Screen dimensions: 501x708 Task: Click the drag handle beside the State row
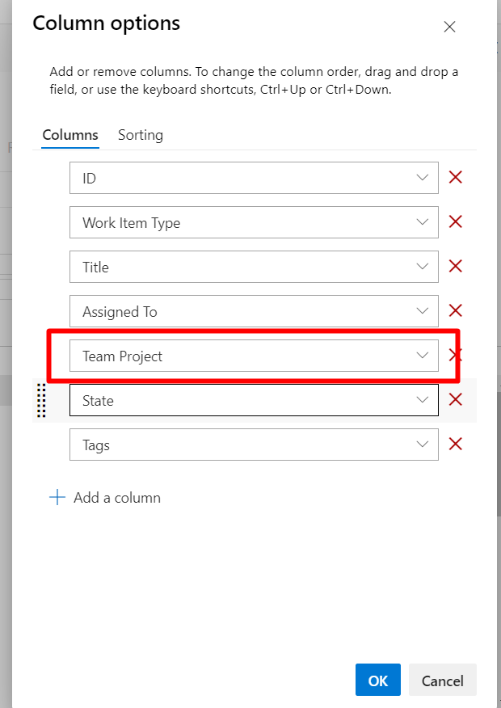(40, 399)
